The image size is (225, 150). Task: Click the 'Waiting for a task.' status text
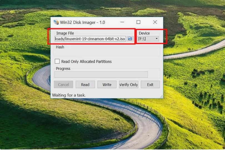point(69,95)
